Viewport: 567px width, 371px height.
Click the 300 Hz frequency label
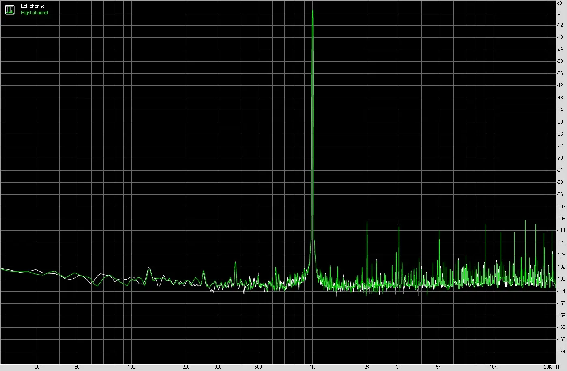pos(218,367)
